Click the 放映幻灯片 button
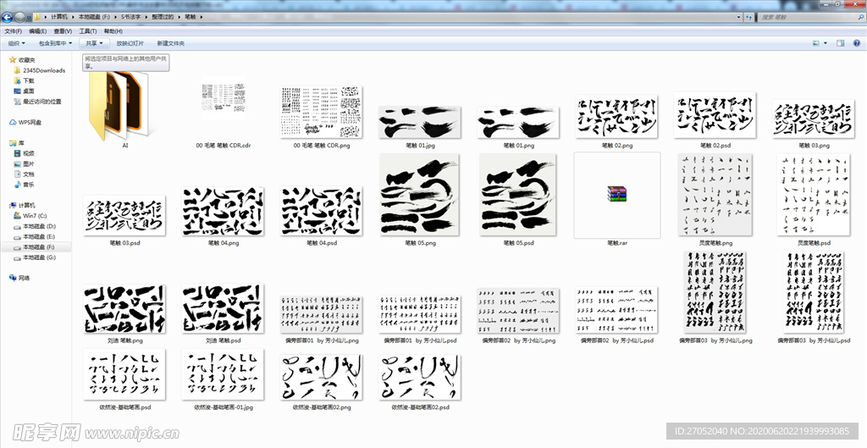The image size is (867, 448). (x=130, y=42)
